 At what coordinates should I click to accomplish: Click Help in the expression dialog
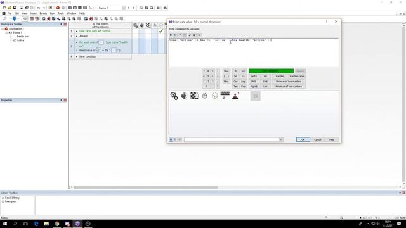tap(332, 139)
